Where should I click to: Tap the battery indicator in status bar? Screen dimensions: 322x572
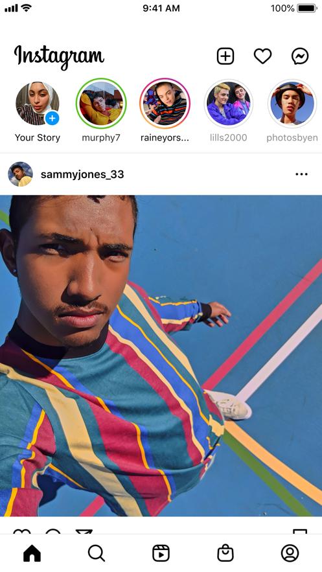click(307, 8)
